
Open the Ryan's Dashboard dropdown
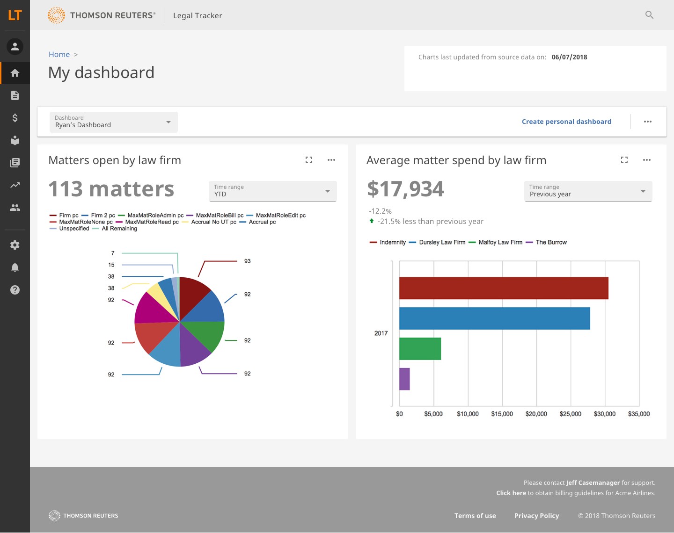(113, 122)
